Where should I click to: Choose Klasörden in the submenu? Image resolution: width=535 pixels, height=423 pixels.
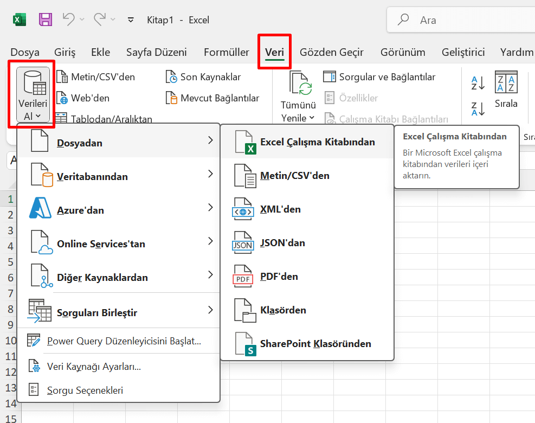click(x=307, y=310)
